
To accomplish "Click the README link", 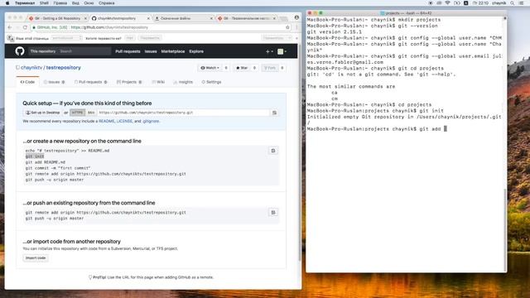I will [x=107, y=121].
